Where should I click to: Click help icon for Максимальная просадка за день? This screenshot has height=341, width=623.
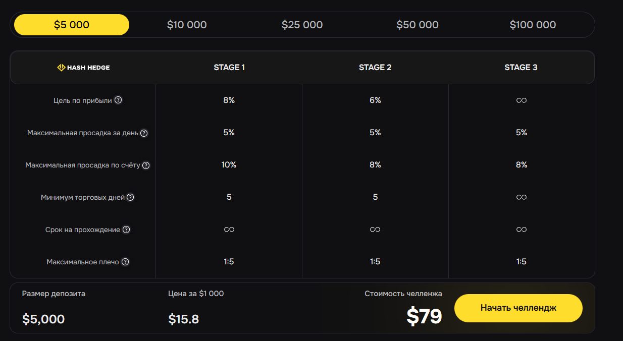point(144,133)
